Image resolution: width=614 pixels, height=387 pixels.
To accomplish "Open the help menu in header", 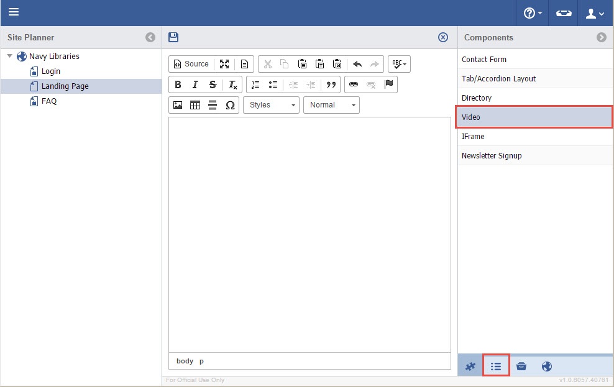I will [533, 13].
